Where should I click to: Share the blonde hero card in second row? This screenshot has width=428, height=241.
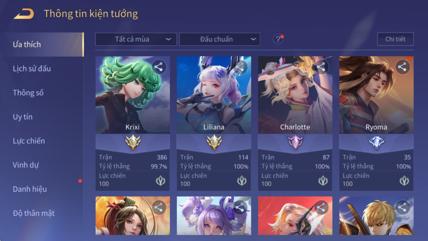(402, 207)
